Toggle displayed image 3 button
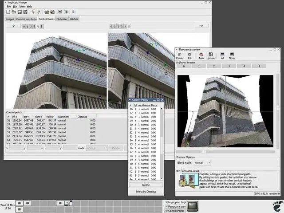284x213 pixels. [x=229, y=66]
